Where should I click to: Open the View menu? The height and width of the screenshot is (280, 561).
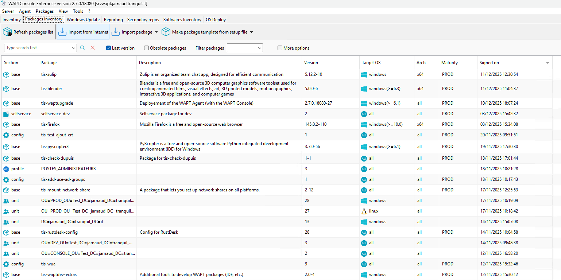pyautogui.click(x=63, y=11)
